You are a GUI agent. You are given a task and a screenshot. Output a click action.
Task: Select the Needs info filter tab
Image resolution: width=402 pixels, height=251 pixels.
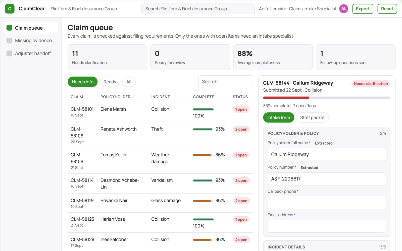(82, 82)
